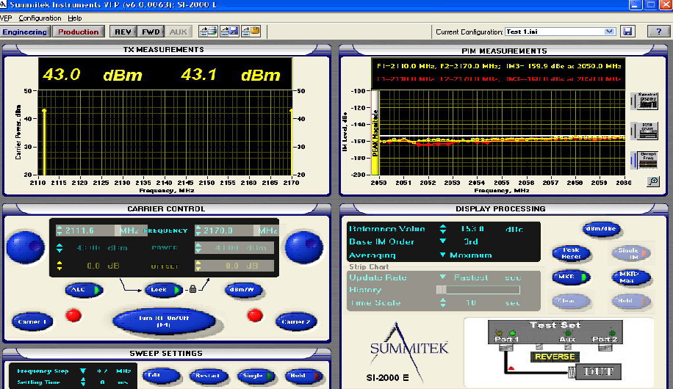The height and width of the screenshot is (389, 673).
Task: Toggle the FWD direction button
Action: click(151, 32)
